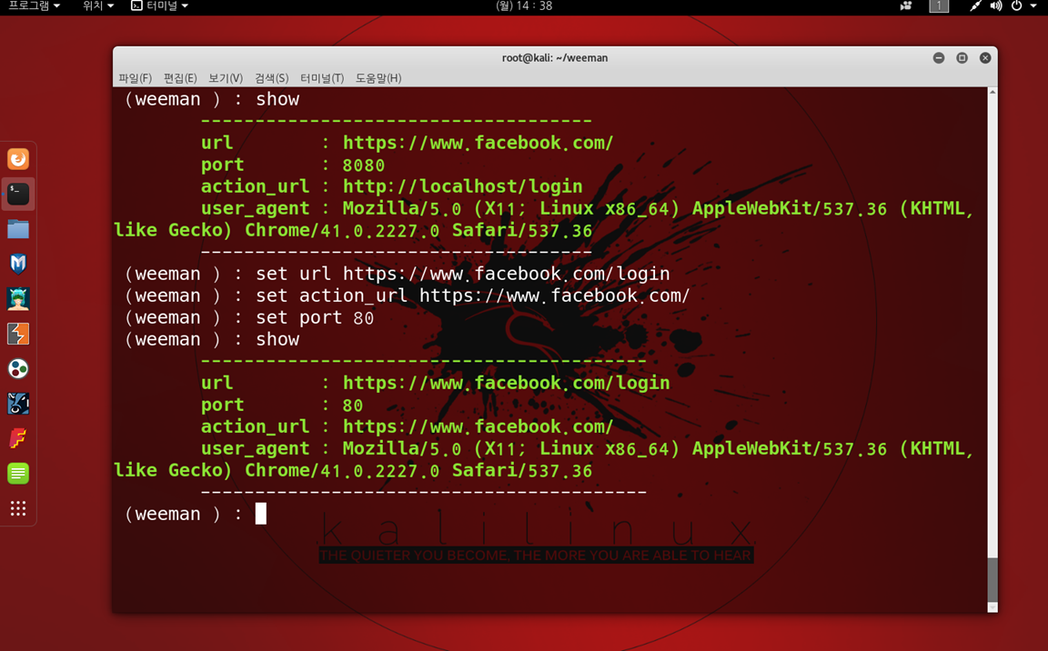Open the green notes app in dock
The image size is (1048, 651).
(x=18, y=474)
